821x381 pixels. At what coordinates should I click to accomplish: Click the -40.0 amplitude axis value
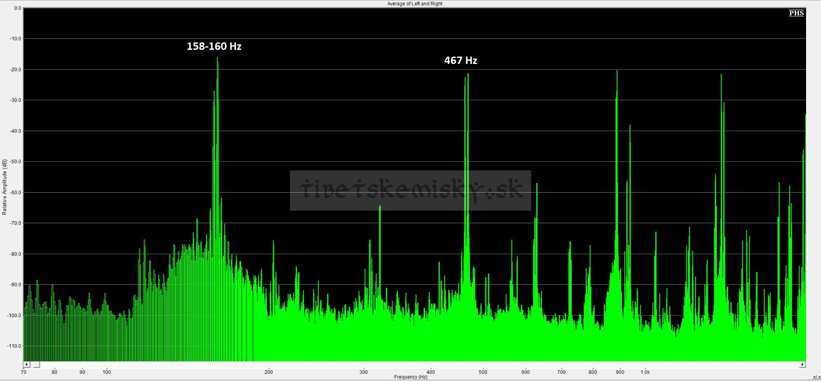tap(15, 131)
